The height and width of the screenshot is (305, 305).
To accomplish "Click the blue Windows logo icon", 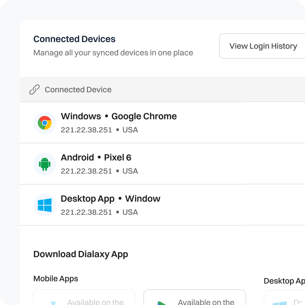I will (45, 205).
